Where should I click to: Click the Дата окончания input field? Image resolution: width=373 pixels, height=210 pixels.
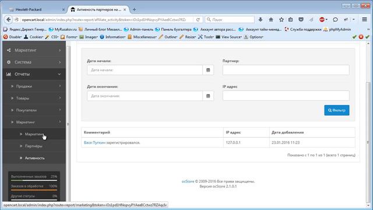pyautogui.click(x=145, y=96)
